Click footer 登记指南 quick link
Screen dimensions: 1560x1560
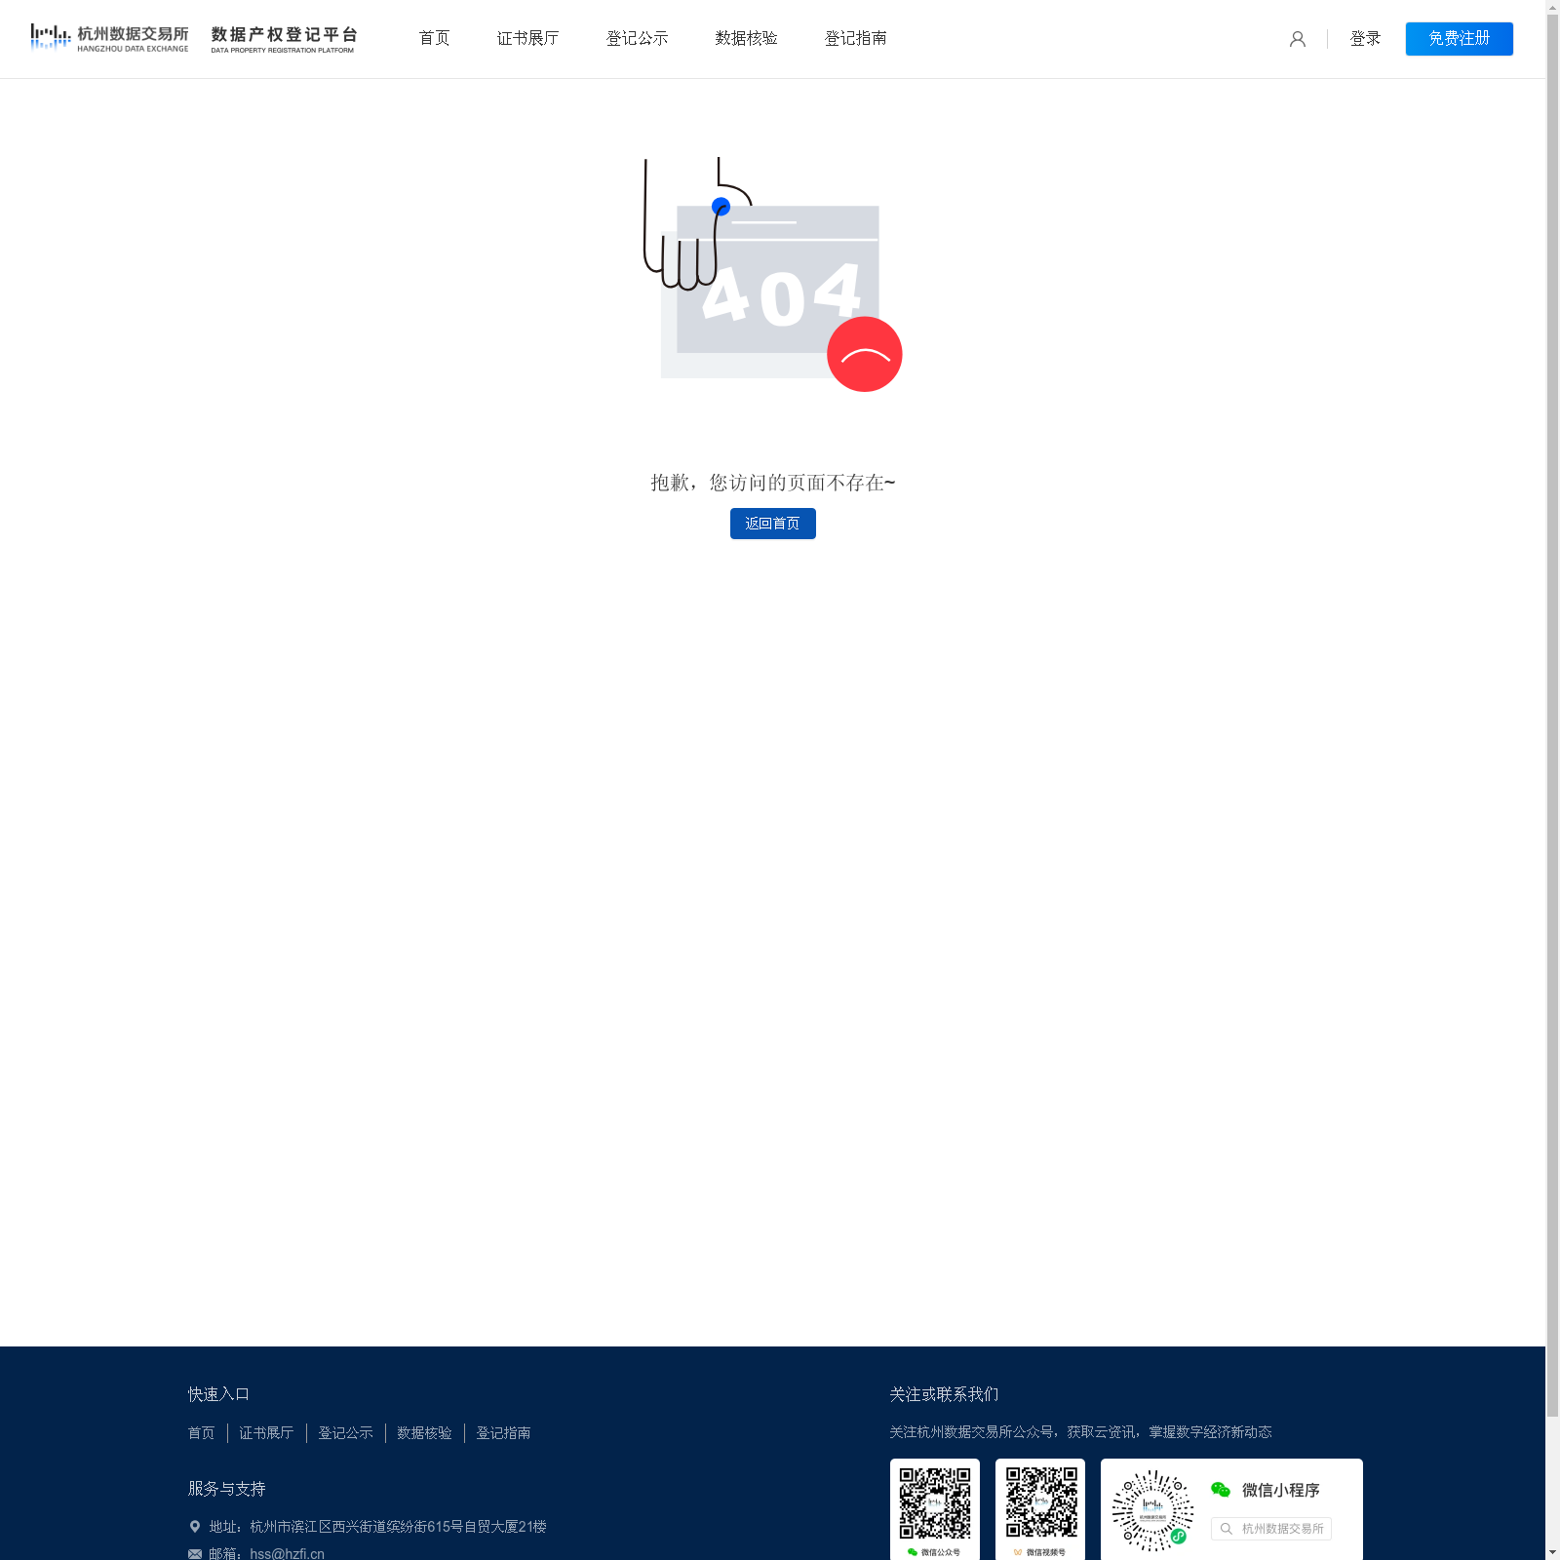503,1432
